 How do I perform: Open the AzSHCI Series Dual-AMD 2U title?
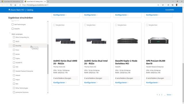65,62
